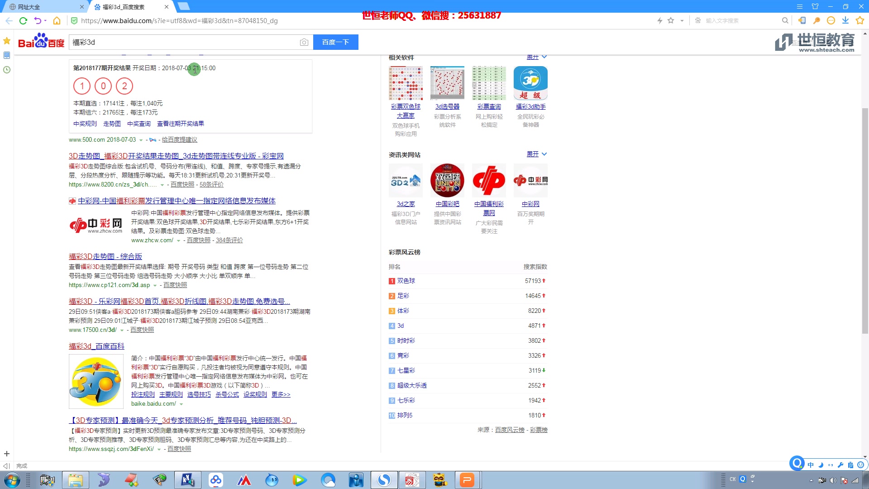The width and height of the screenshot is (869, 489).
Task: Open 七星彩 in lottery ranking
Action: point(406,370)
